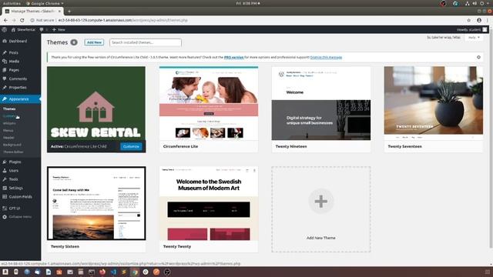Open the site home icon in admin bar
This screenshot has height=277, width=493.
13,29
